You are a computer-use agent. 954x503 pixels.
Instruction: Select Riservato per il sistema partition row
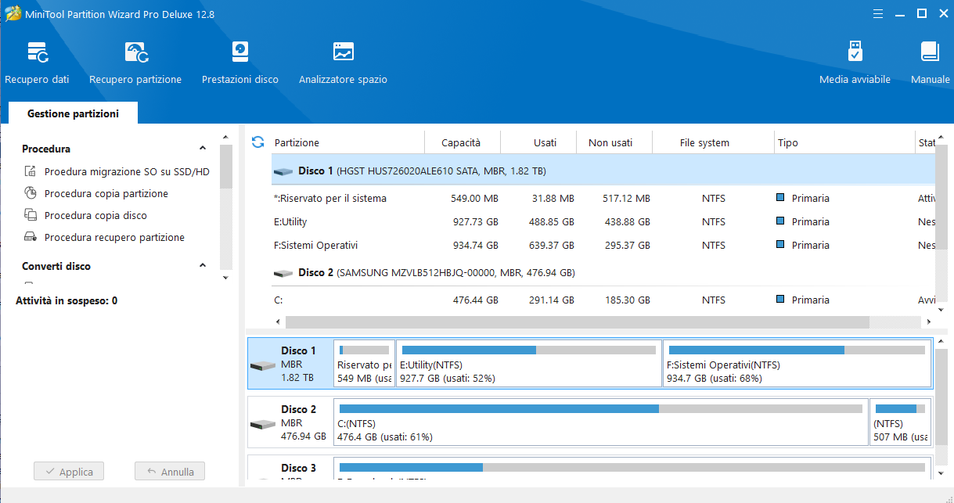(x=603, y=199)
